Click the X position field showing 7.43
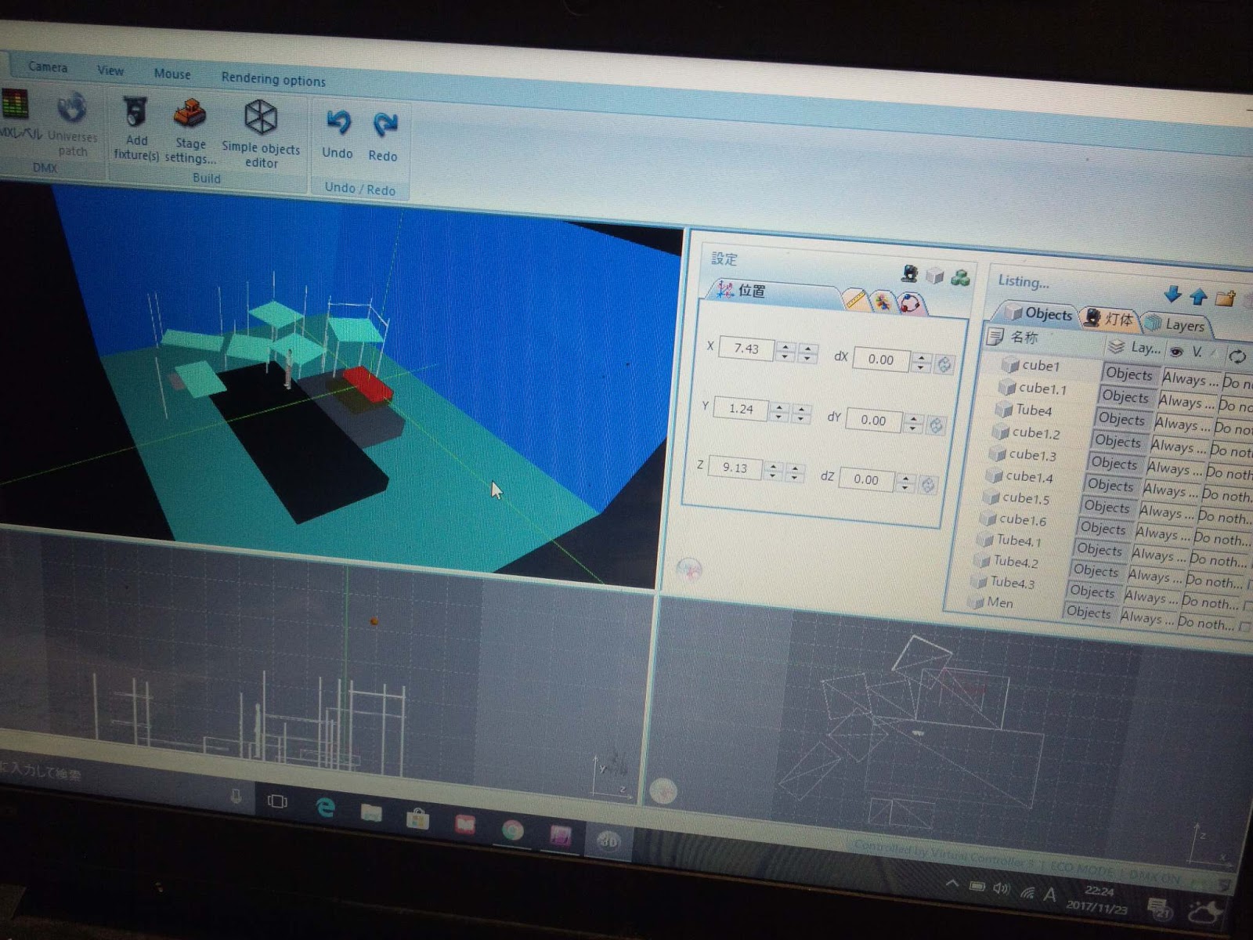 point(746,349)
